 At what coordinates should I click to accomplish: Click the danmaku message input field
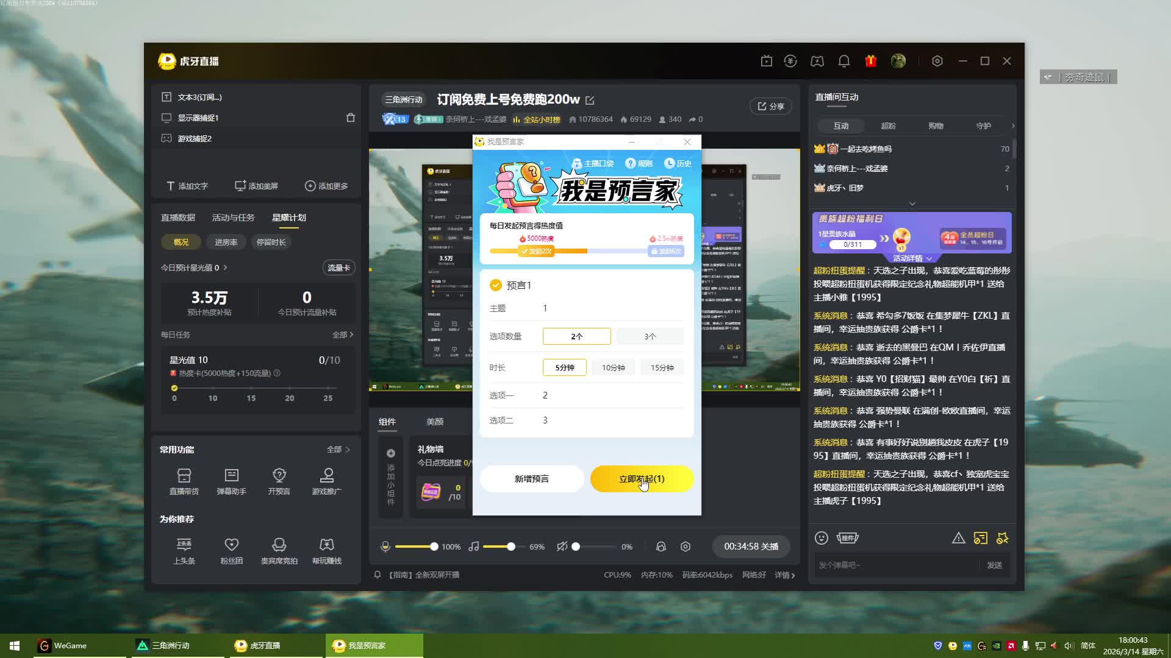point(895,565)
